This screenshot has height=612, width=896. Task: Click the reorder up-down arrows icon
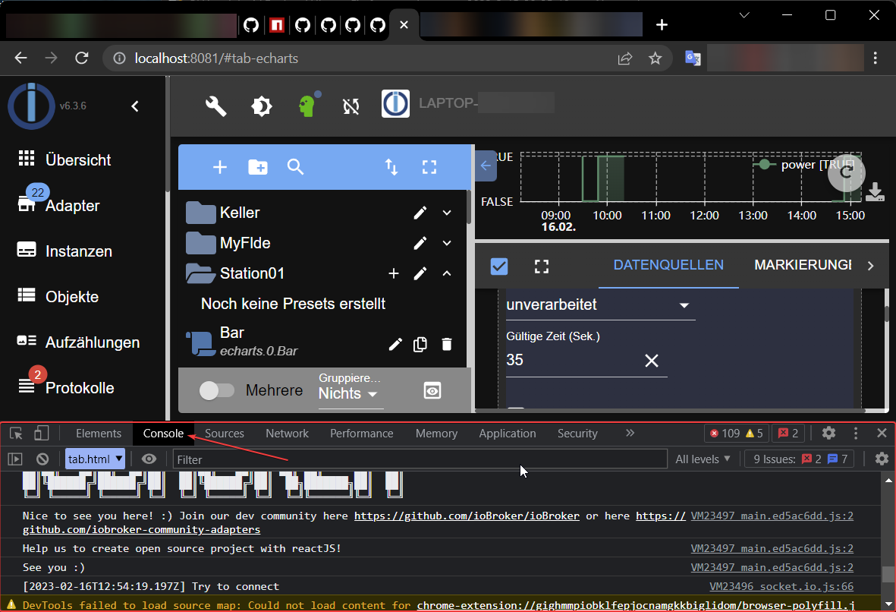391,167
